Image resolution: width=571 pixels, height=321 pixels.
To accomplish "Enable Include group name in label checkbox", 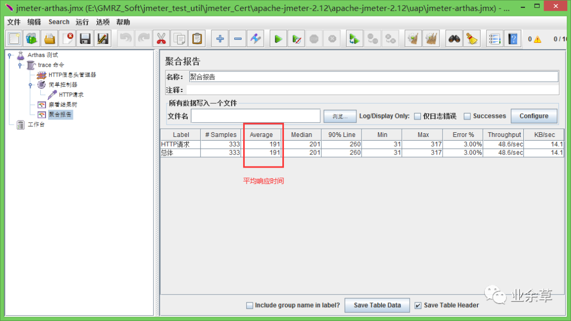I will [x=250, y=305].
